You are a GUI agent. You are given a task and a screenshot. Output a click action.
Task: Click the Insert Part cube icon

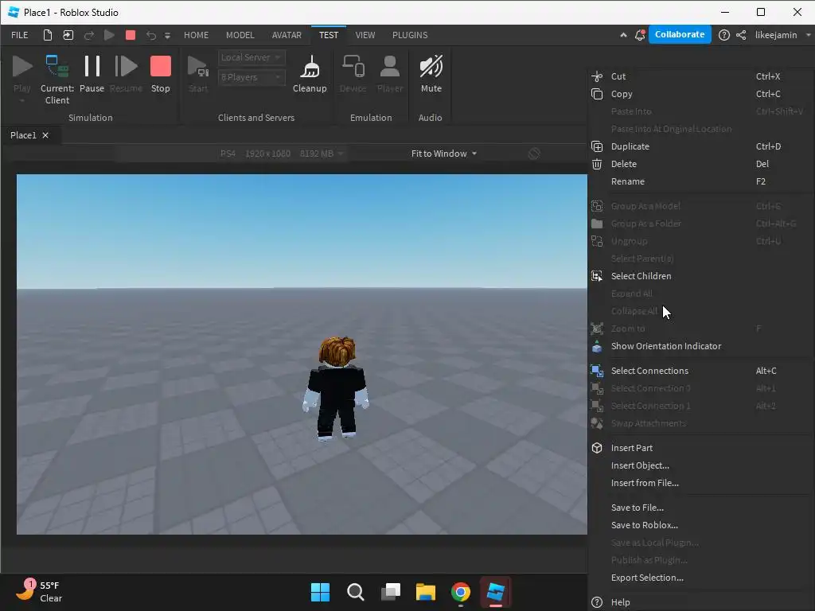pos(597,448)
